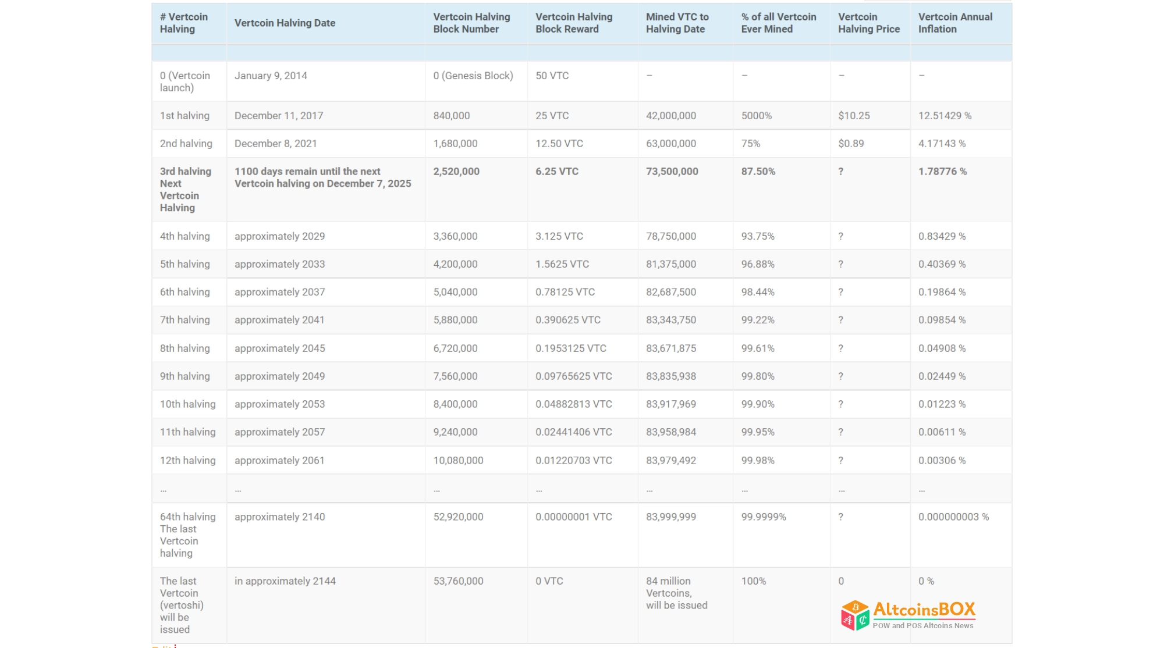This screenshot has height=648, width=1164.
Task: Click the '5th halving' row label
Action: click(185, 264)
